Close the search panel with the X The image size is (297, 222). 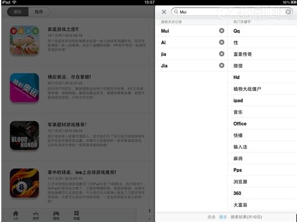[x=164, y=12]
